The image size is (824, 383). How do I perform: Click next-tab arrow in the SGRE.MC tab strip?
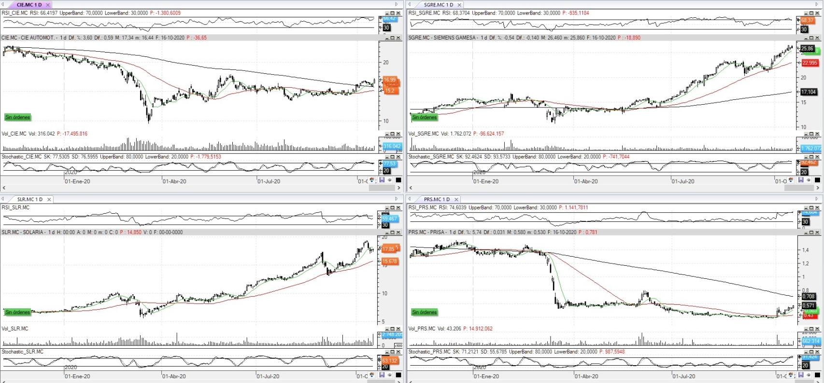click(x=817, y=4)
